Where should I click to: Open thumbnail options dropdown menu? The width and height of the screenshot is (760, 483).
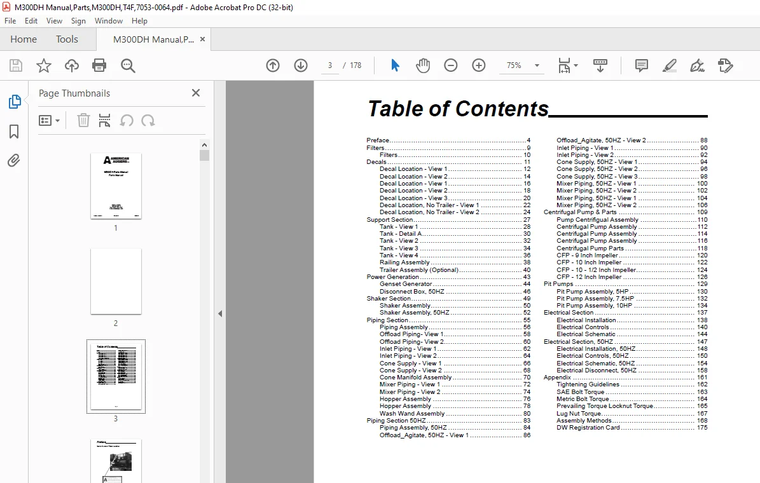coord(50,120)
